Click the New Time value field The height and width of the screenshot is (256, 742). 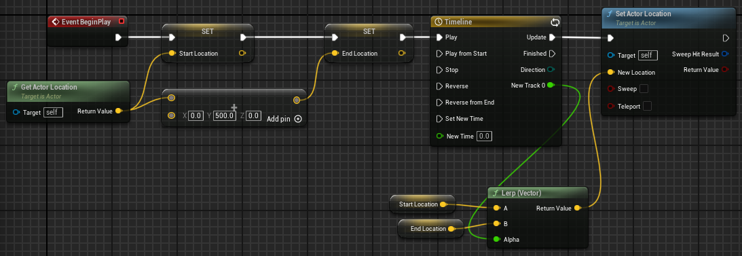(x=484, y=136)
